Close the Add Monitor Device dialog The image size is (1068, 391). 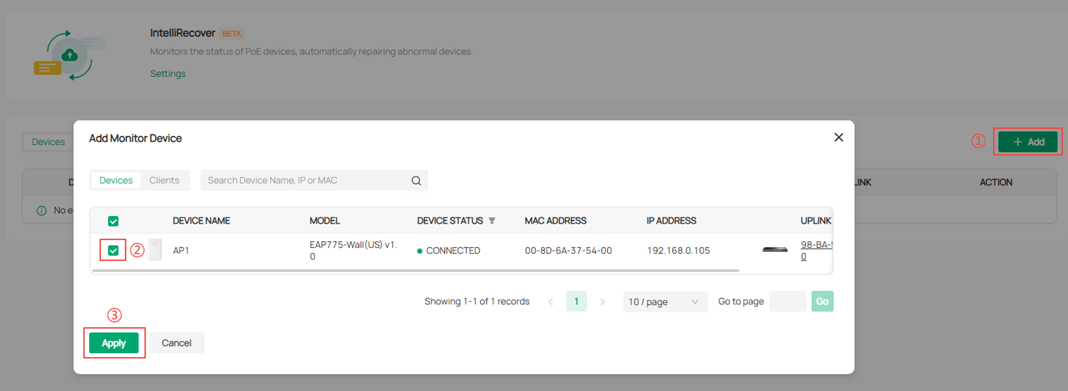[838, 137]
